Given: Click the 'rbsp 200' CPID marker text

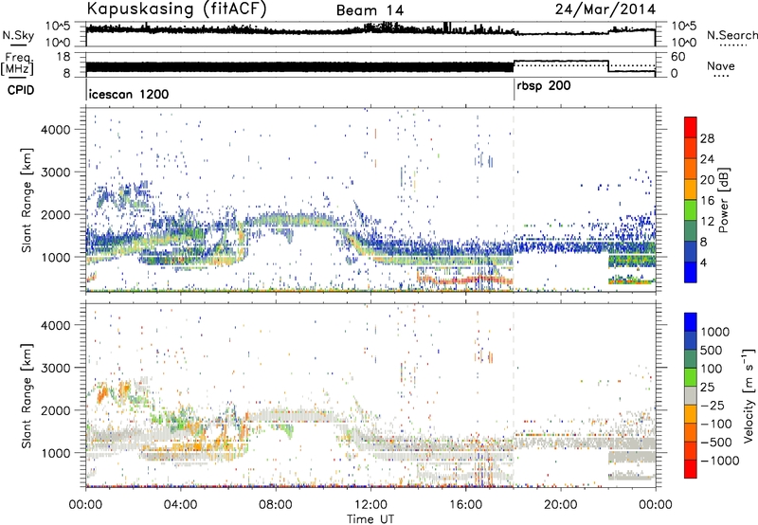Looking at the screenshot, I should click(544, 86).
